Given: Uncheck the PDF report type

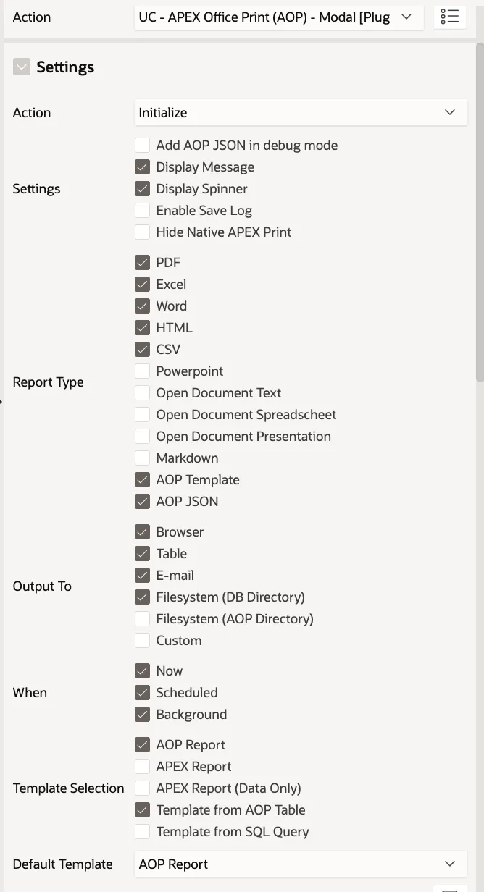Looking at the screenshot, I should point(143,262).
